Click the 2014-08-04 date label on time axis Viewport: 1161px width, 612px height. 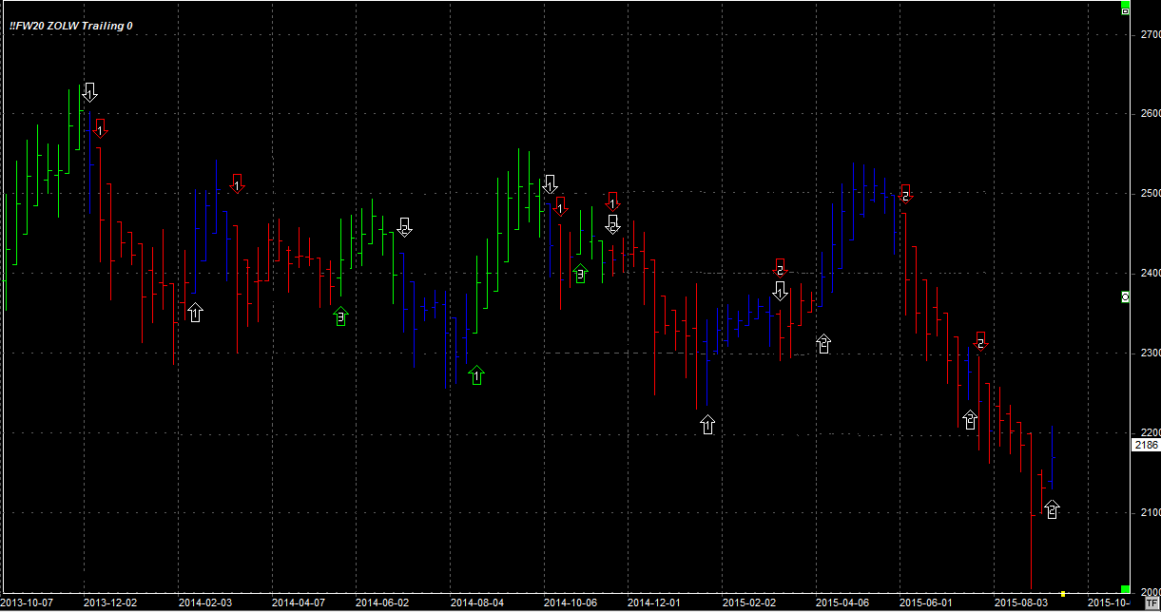click(475, 602)
